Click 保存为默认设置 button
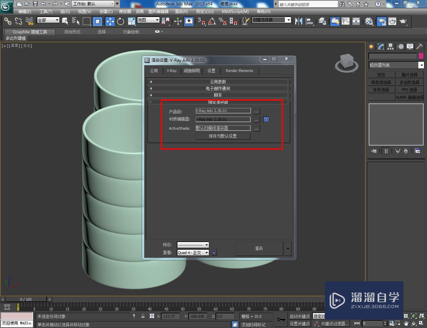The height and width of the screenshot is (328, 427). tap(223, 136)
